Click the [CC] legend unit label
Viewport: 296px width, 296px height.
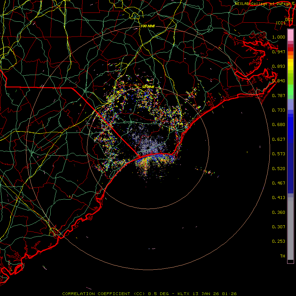pyautogui.click(x=281, y=23)
